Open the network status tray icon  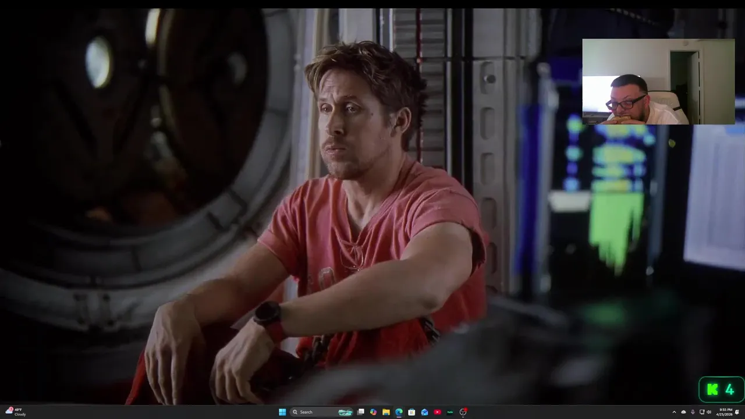pyautogui.click(x=701, y=412)
